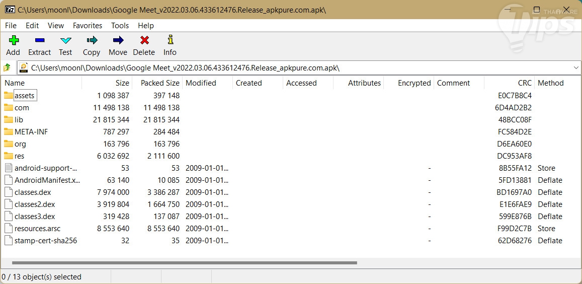Image resolution: width=582 pixels, height=284 pixels.
Task: Sort by the Modified column header
Action: pyautogui.click(x=207, y=83)
